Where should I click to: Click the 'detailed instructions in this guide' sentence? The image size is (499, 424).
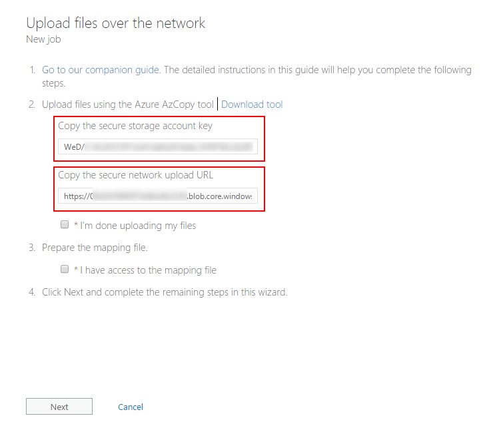(x=318, y=70)
